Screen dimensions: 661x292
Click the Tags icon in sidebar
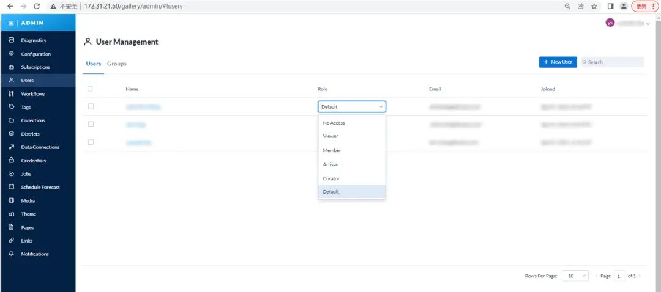pyautogui.click(x=12, y=107)
